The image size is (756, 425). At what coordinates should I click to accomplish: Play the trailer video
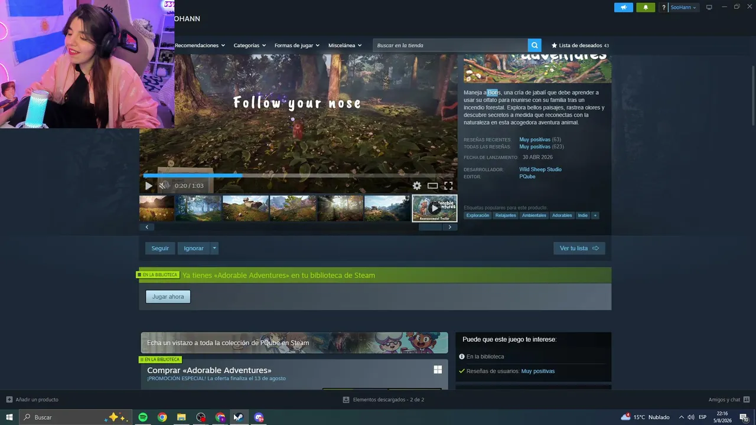coord(148,185)
